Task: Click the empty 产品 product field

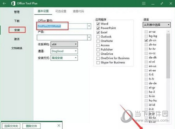Action: point(62,37)
